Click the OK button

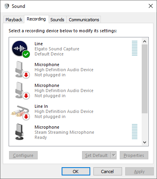(x=76, y=172)
